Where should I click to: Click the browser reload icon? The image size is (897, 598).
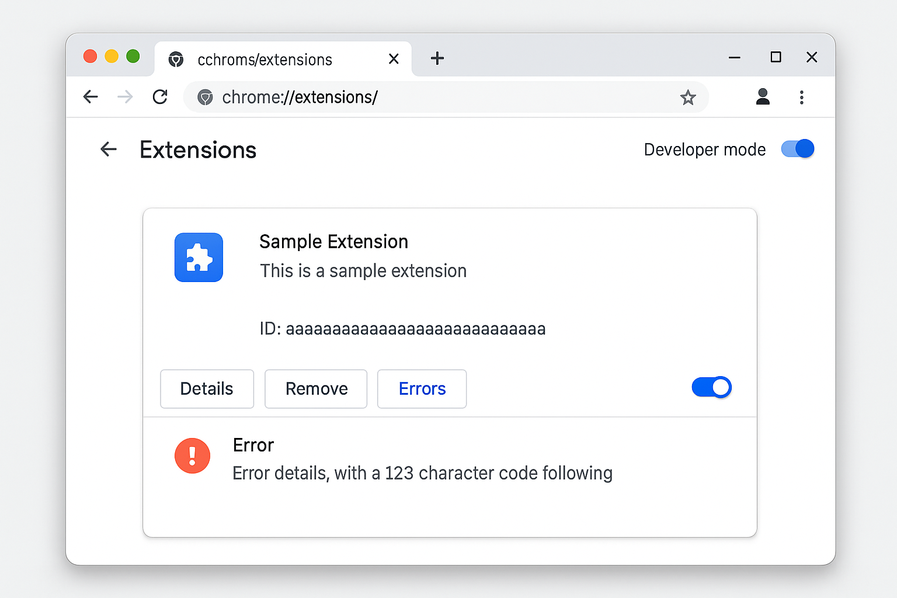click(160, 97)
